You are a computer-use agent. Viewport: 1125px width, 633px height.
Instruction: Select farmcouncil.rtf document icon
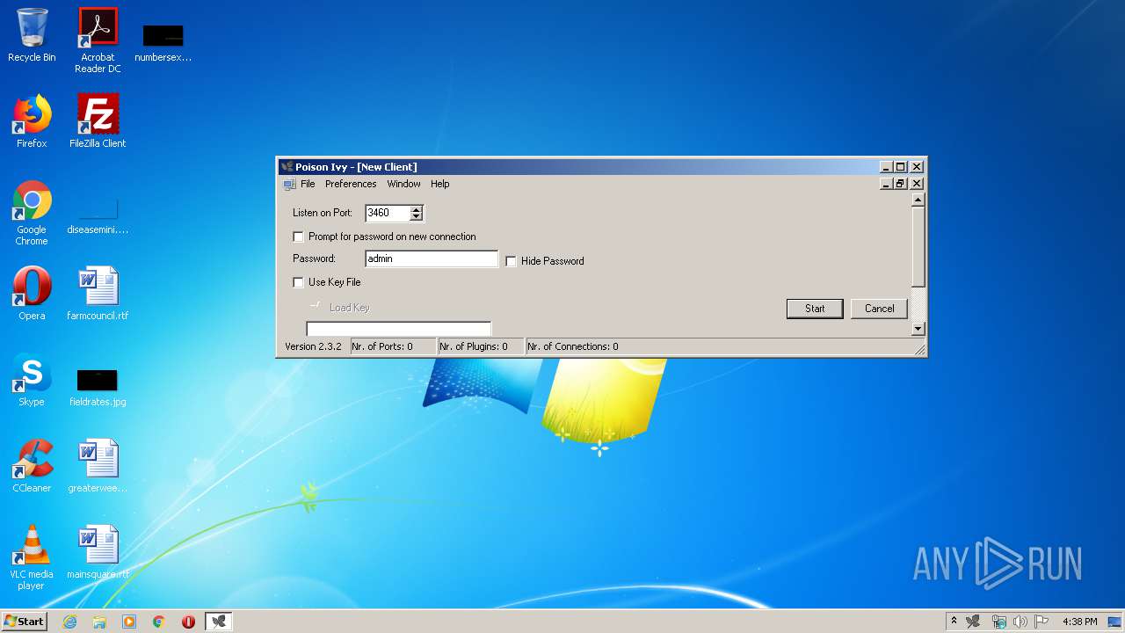(98, 294)
